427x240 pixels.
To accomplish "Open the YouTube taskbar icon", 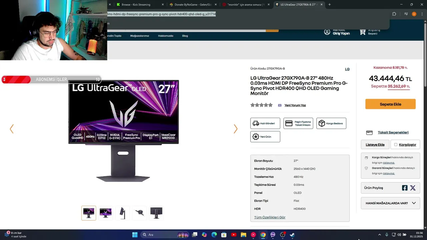I will [x=234, y=235].
